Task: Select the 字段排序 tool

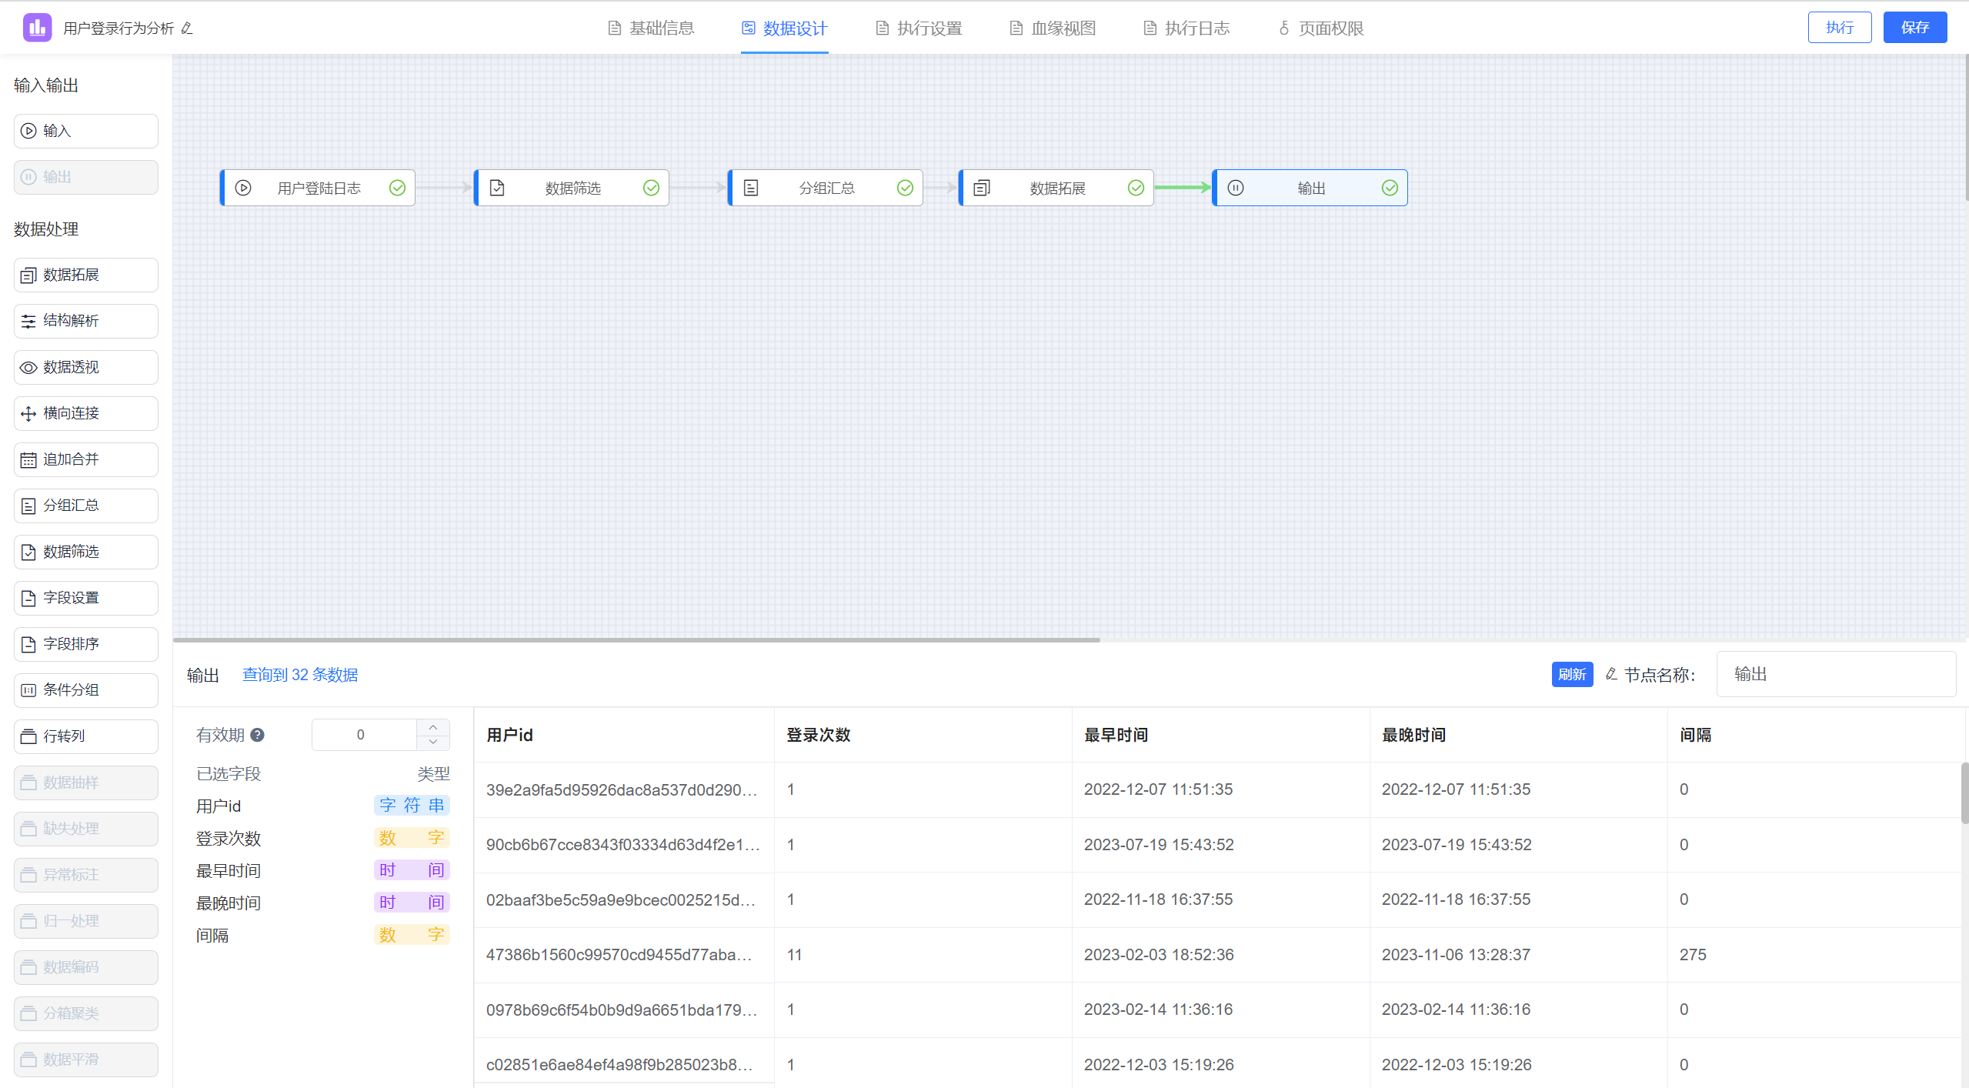Action: coord(85,644)
